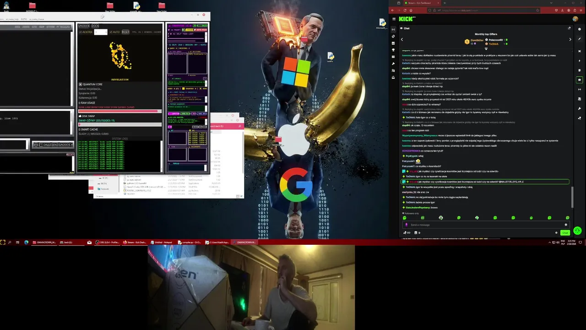Show next gifters with the right arrow
Image resolution: width=586 pixels, height=330 pixels.
(570, 39)
